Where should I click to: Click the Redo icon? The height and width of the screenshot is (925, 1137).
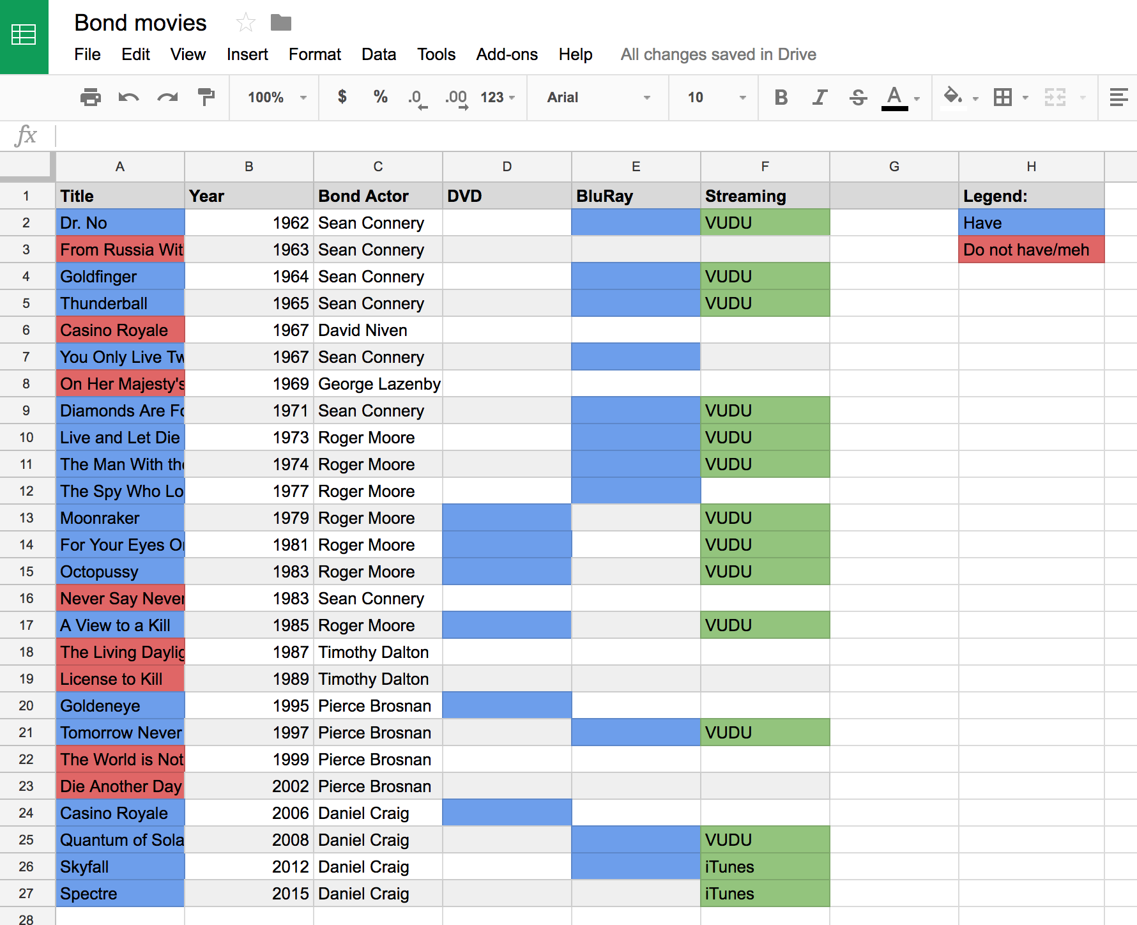(167, 97)
